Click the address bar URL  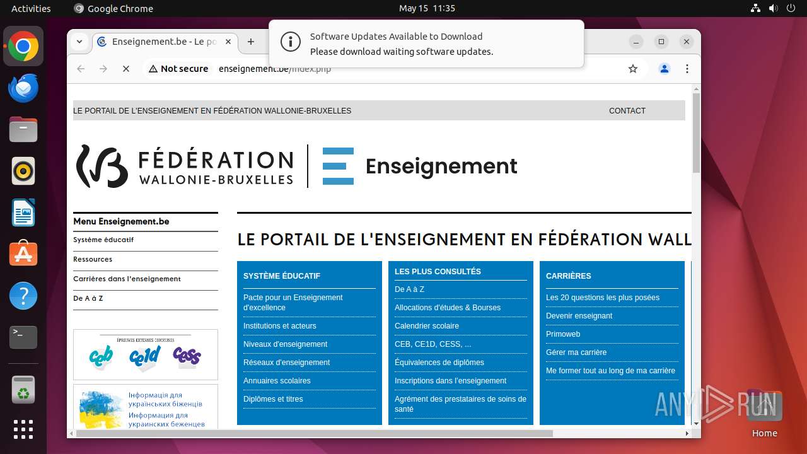tap(275, 69)
